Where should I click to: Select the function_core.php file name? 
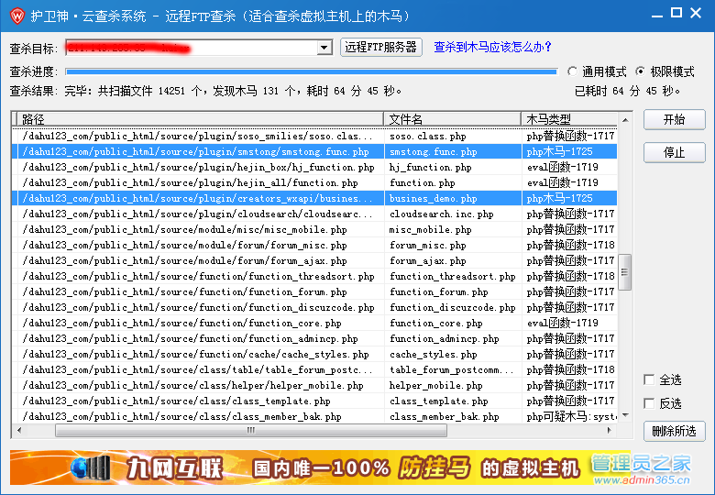point(436,324)
